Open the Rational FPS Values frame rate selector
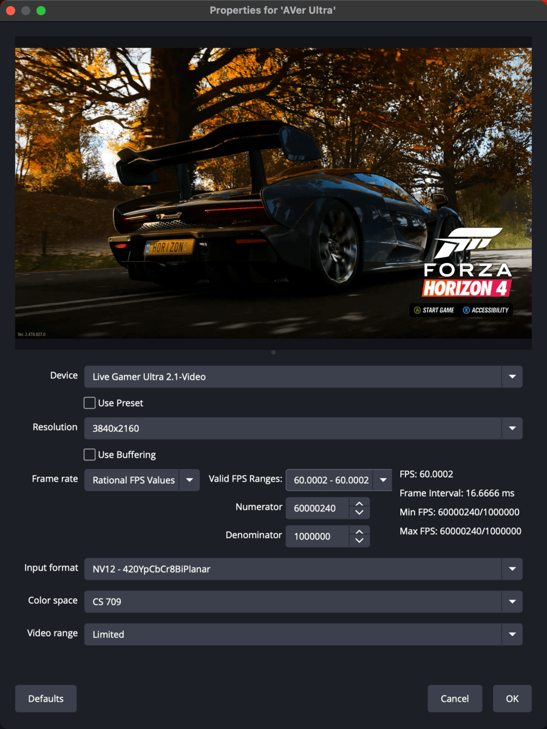 click(x=141, y=480)
